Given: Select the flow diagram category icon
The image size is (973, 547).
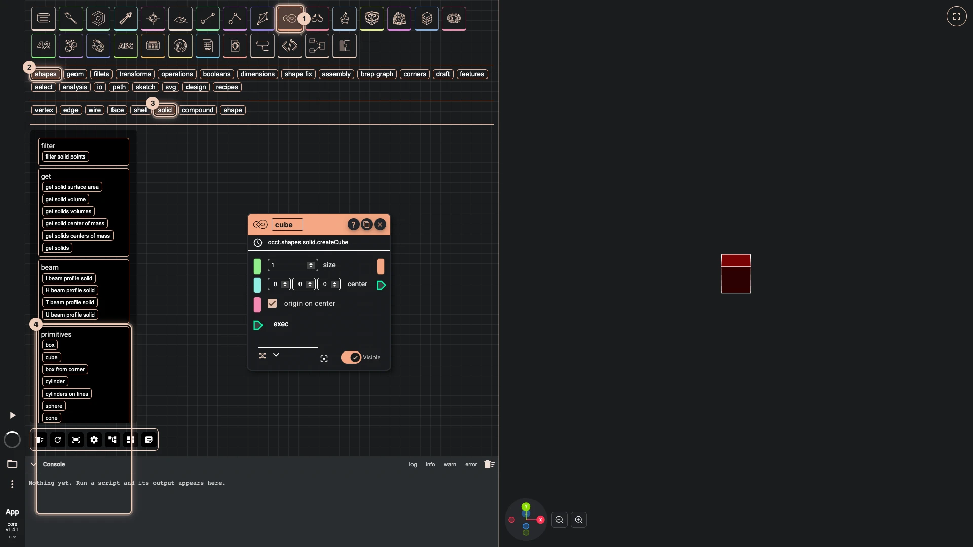Looking at the screenshot, I should [317, 46].
